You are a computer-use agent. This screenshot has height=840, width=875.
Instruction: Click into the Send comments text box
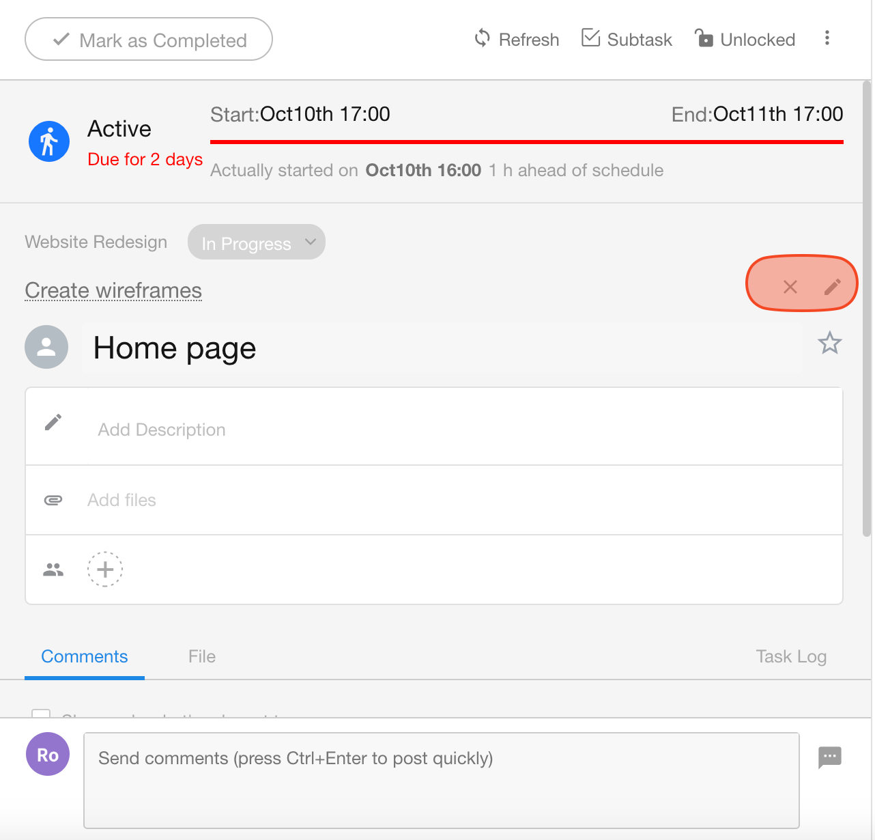click(441, 780)
